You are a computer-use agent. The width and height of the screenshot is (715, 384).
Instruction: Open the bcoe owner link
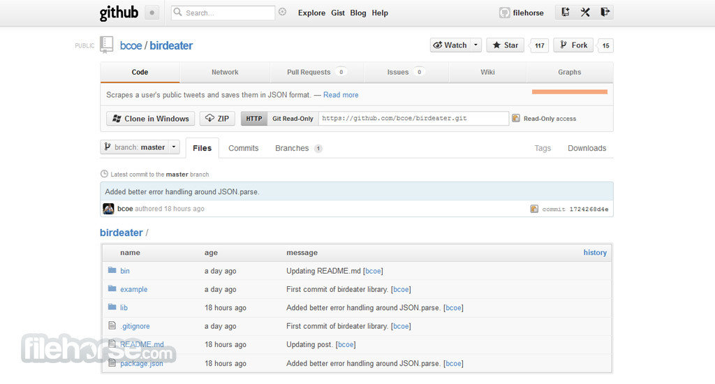click(x=131, y=45)
